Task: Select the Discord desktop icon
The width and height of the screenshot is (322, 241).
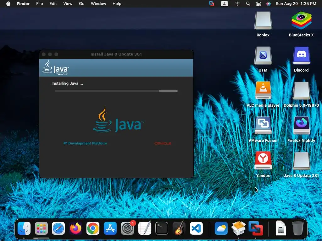Action: tap(301, 56)
